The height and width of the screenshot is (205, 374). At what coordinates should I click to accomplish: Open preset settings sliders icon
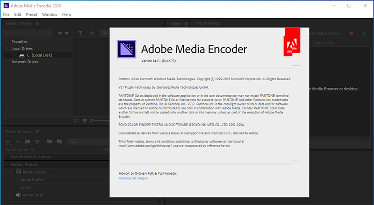(x=37, y=142)
